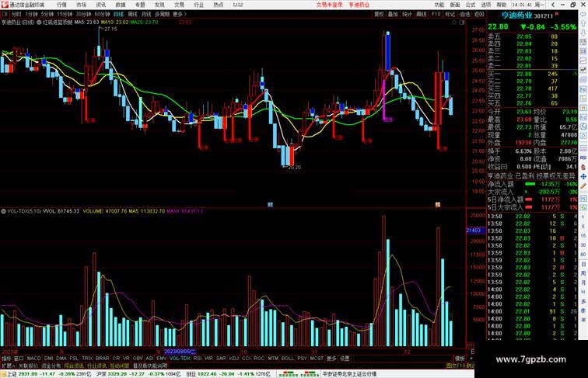Click the RSI icon in right sidebar

tap(583, 158)
